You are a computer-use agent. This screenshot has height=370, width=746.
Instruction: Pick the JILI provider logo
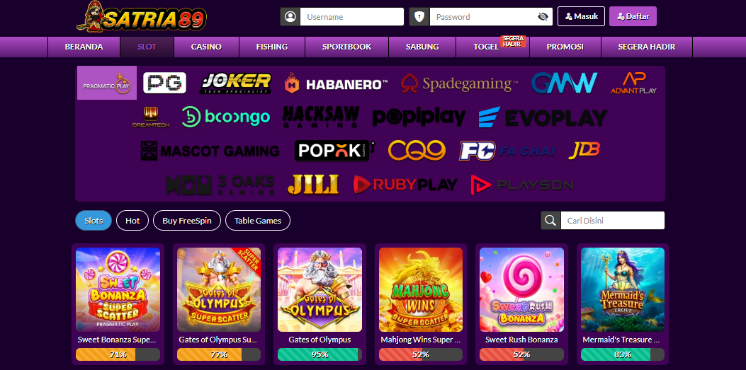pyautogui.click(x=313, y=185)
